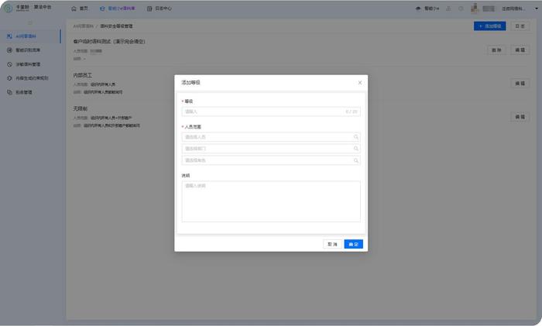Open the highlighted blue tab in top navigation

point(117,9)
